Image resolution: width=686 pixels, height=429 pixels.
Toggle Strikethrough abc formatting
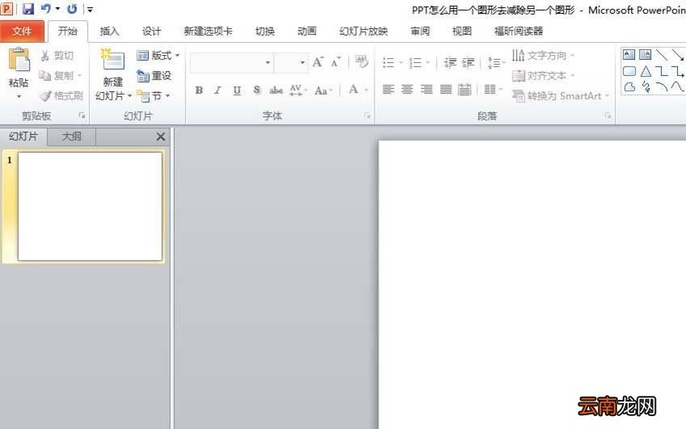point(276,90)
